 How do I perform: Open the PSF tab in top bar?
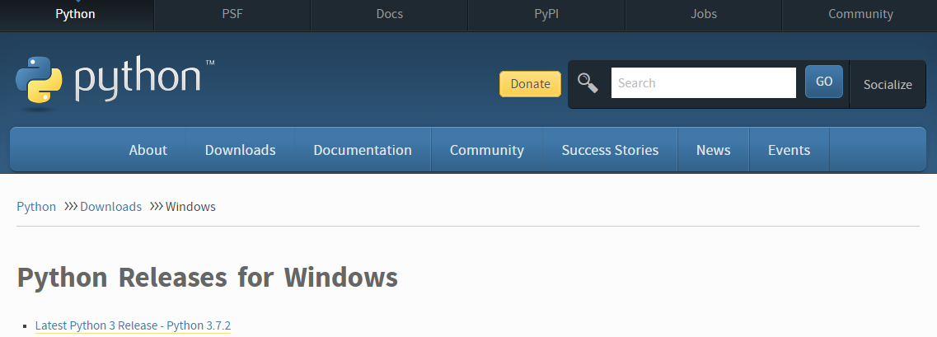click(x=232, y=14)
